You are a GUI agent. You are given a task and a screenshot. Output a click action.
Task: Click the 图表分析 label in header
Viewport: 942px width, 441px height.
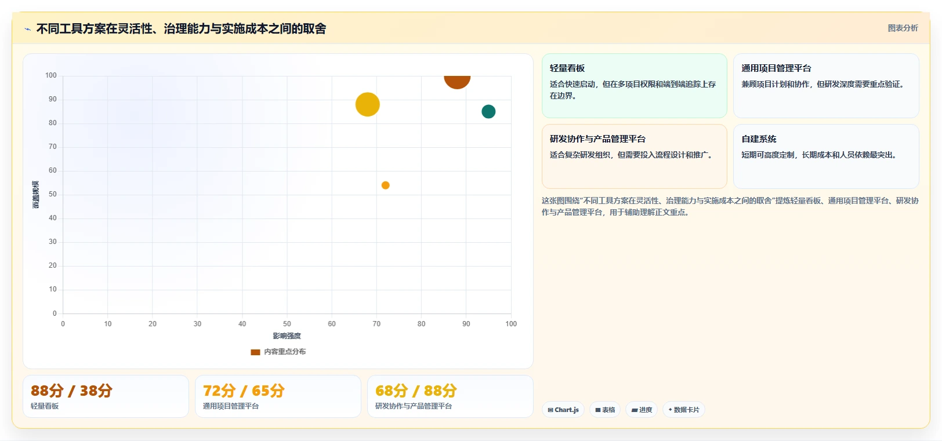point(903,28)
